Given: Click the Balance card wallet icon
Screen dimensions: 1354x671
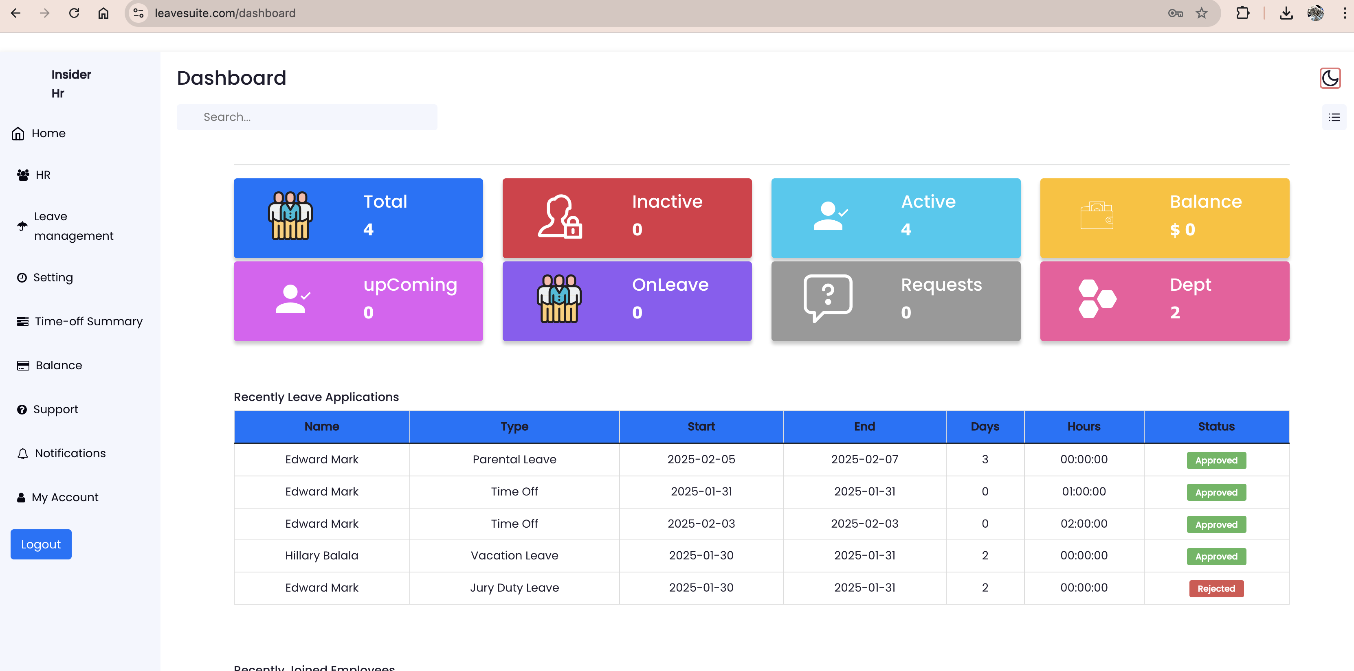Looking at the screenshot, I should pos(1097,215).
